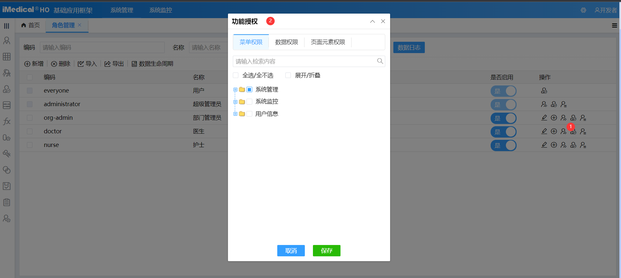Viewport: 621px width, 278px height.
Task: Click the 导入 toolbar button
Action: click(x=88, y=64)
